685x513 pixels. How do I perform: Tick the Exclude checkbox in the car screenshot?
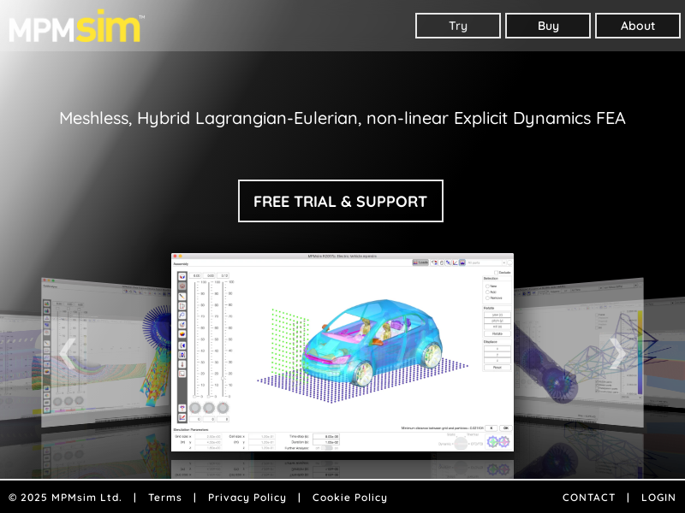pyautogui.click(x=496, y=273)
